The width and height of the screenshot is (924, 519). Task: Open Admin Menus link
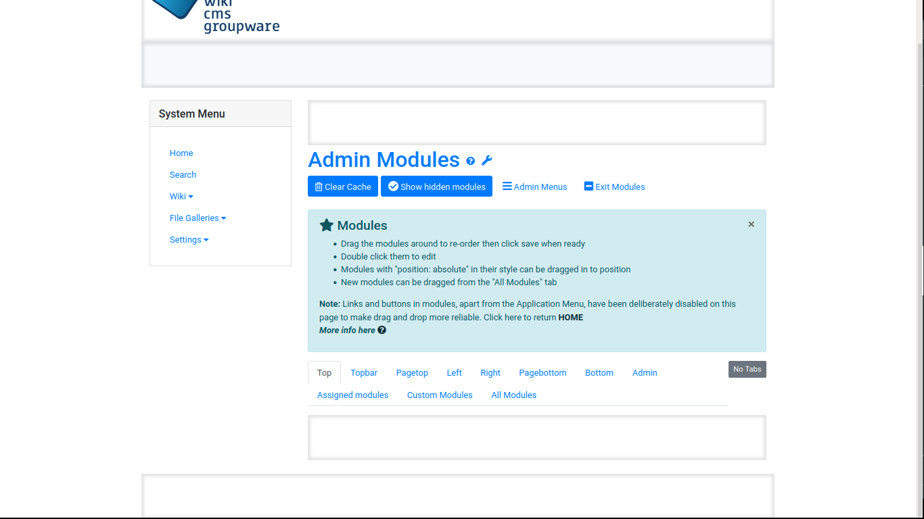pos(534,187)
